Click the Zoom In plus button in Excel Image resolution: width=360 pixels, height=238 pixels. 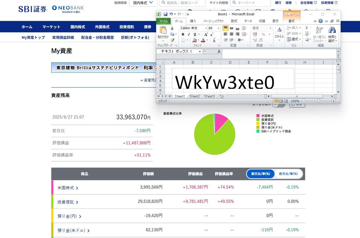point(334,101)
